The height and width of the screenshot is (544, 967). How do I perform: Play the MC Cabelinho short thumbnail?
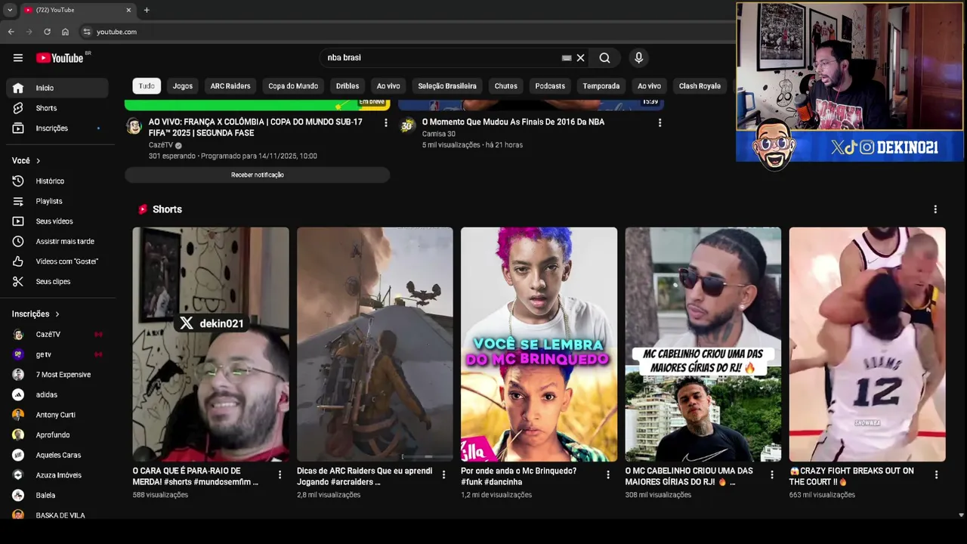click(x=703, y=345)
